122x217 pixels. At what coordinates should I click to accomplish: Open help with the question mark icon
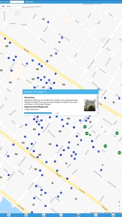point(96,215)
